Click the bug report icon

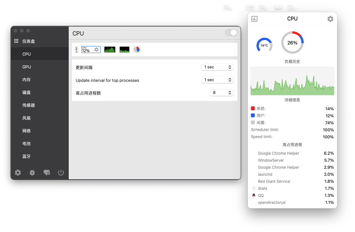point(32,173)
